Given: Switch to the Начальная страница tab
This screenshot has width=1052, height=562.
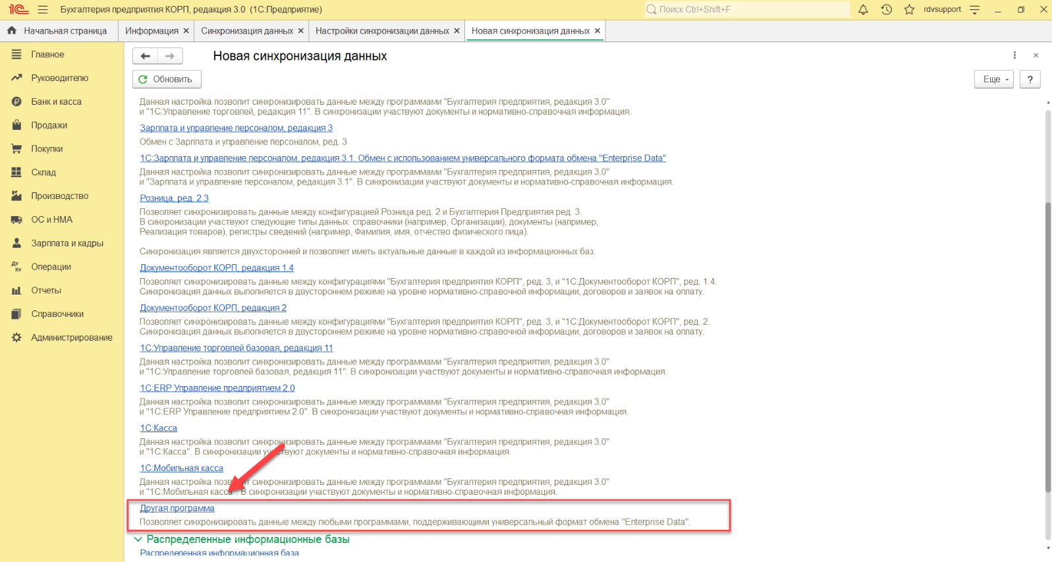Looking at the screenshot, I should [x=57, y=31].
